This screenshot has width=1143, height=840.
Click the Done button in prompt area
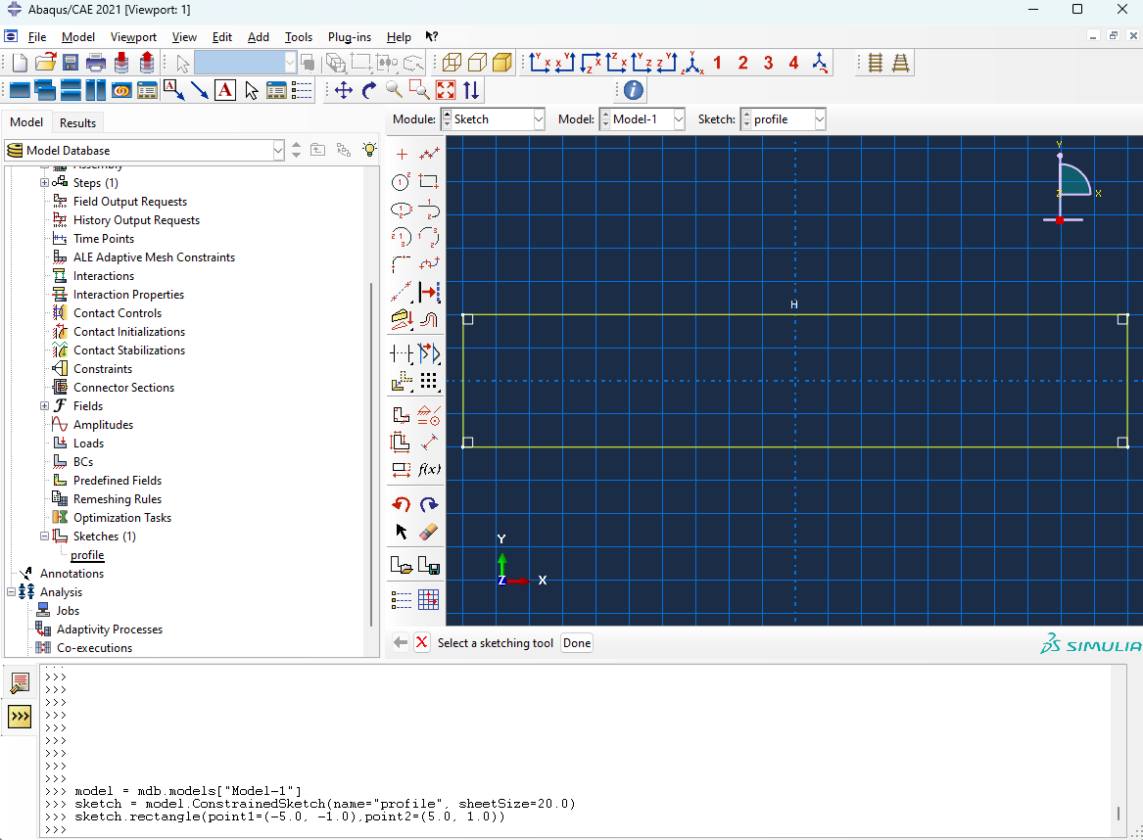point(577,643)
